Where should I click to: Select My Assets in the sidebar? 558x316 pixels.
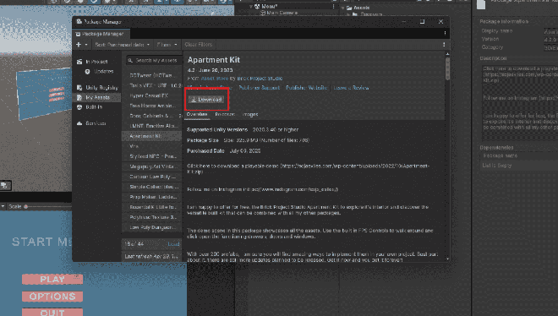coord(97,97)
